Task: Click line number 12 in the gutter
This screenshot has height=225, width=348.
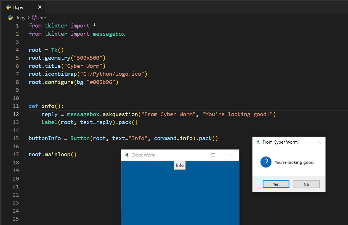Action: [16, 114]
